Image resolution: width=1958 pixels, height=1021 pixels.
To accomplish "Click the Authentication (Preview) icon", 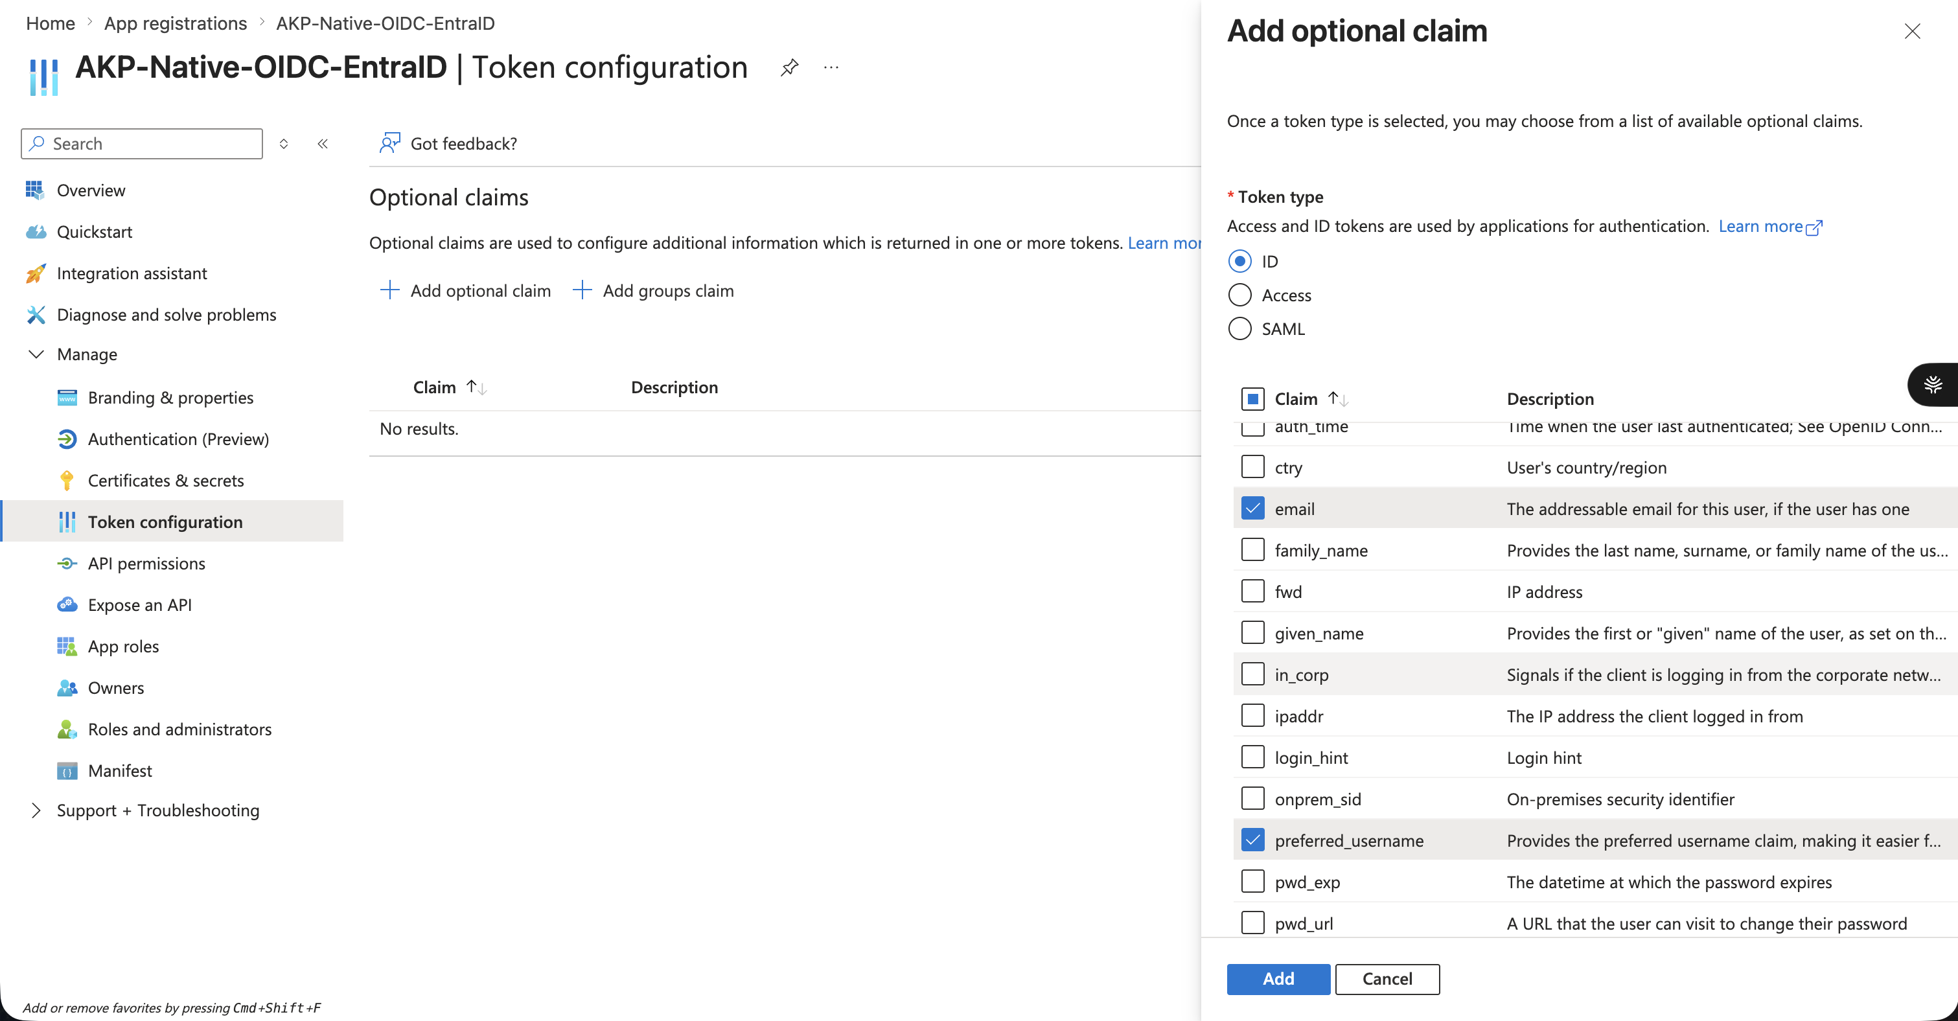I will pyautogui.click(x=67, y=439).
